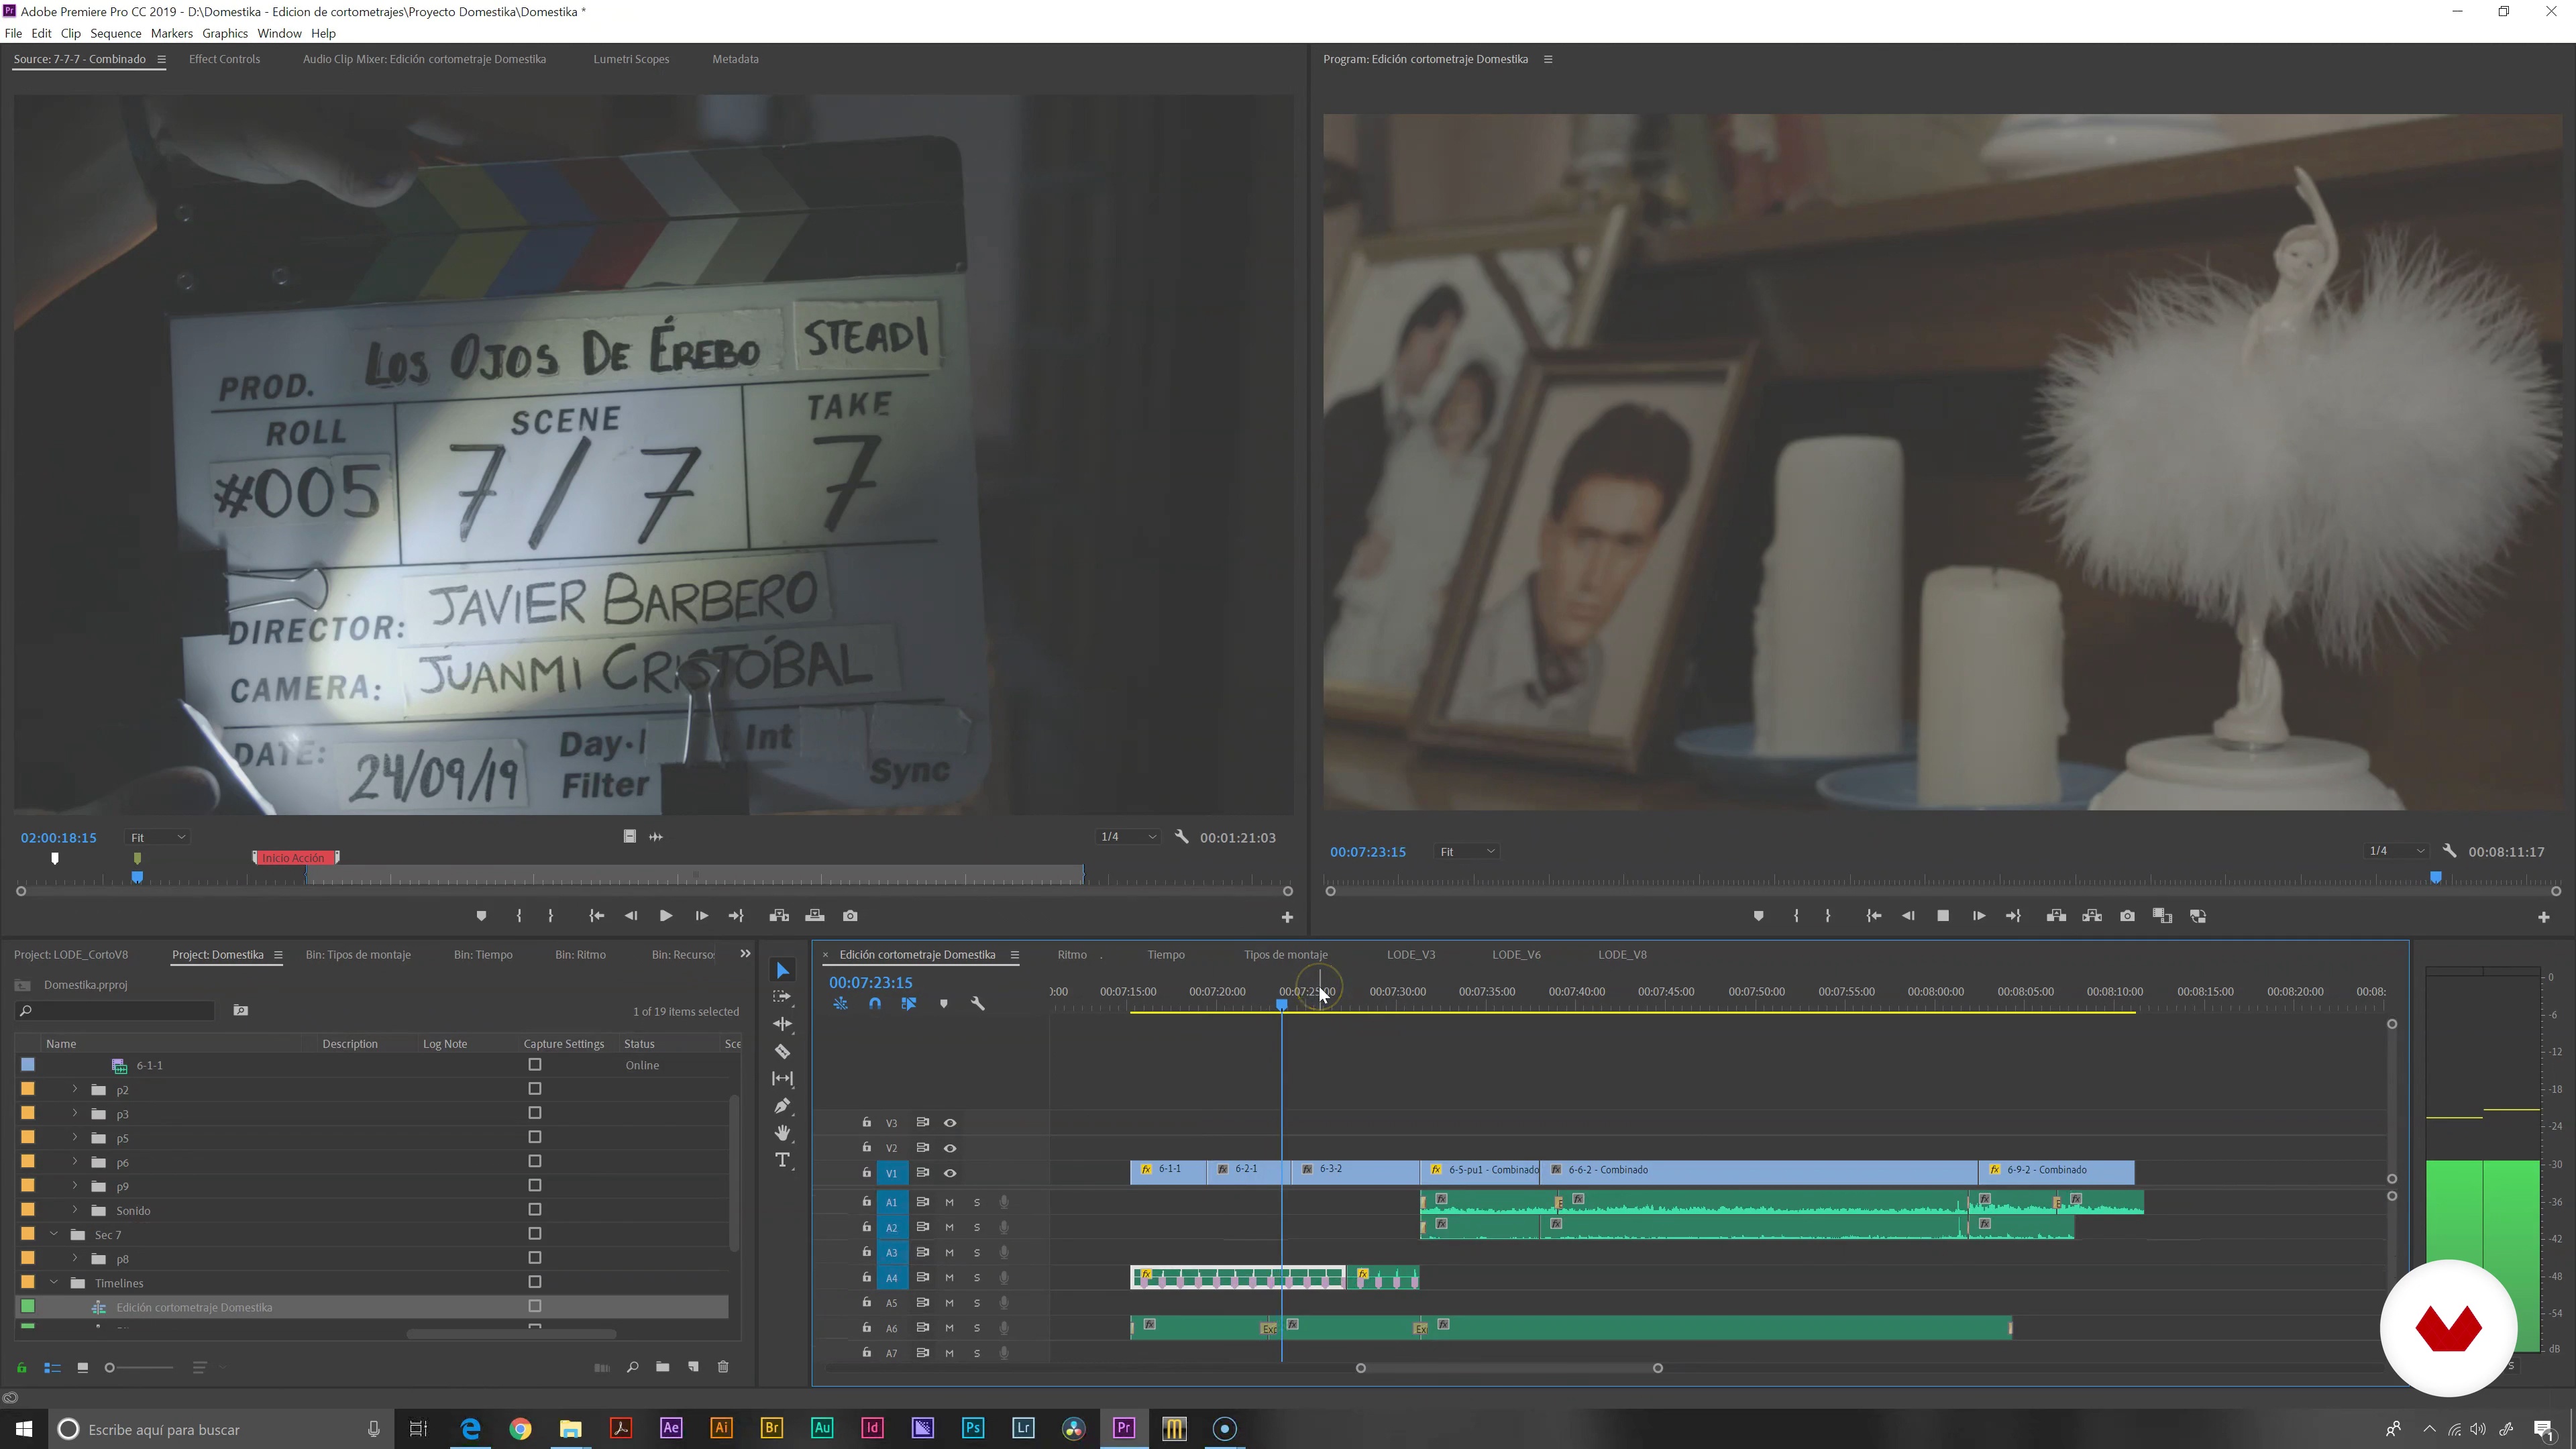Add Marker in timeline header

(943, 1003)
